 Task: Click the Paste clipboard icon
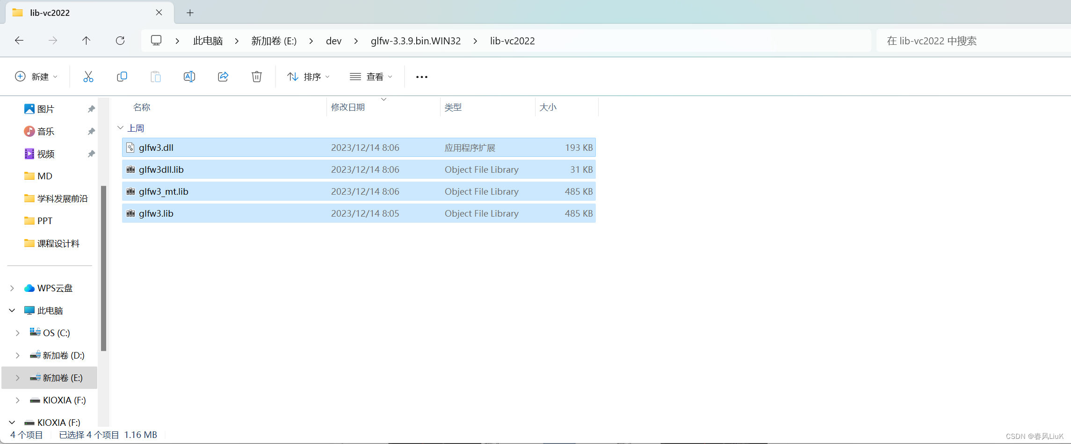pos(156,77)
